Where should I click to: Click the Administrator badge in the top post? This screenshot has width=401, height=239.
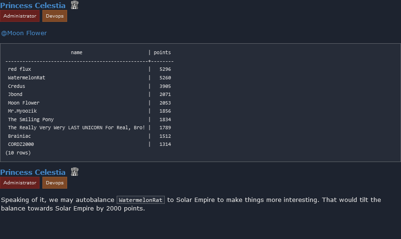20,16
